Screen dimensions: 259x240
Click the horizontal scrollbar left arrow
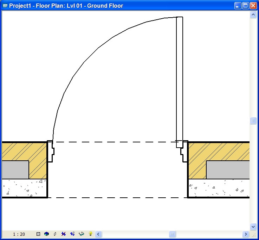pyautogui.click(x=98, y=234)
